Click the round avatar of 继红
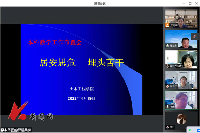This screenshot has height=133, width=200. pos(181,119)
